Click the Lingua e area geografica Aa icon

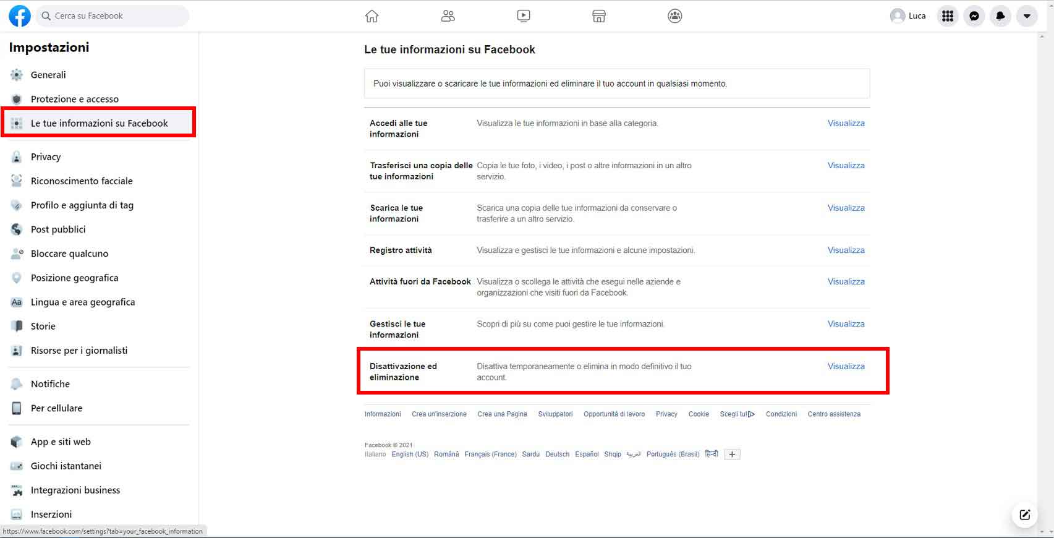point(17,302)
